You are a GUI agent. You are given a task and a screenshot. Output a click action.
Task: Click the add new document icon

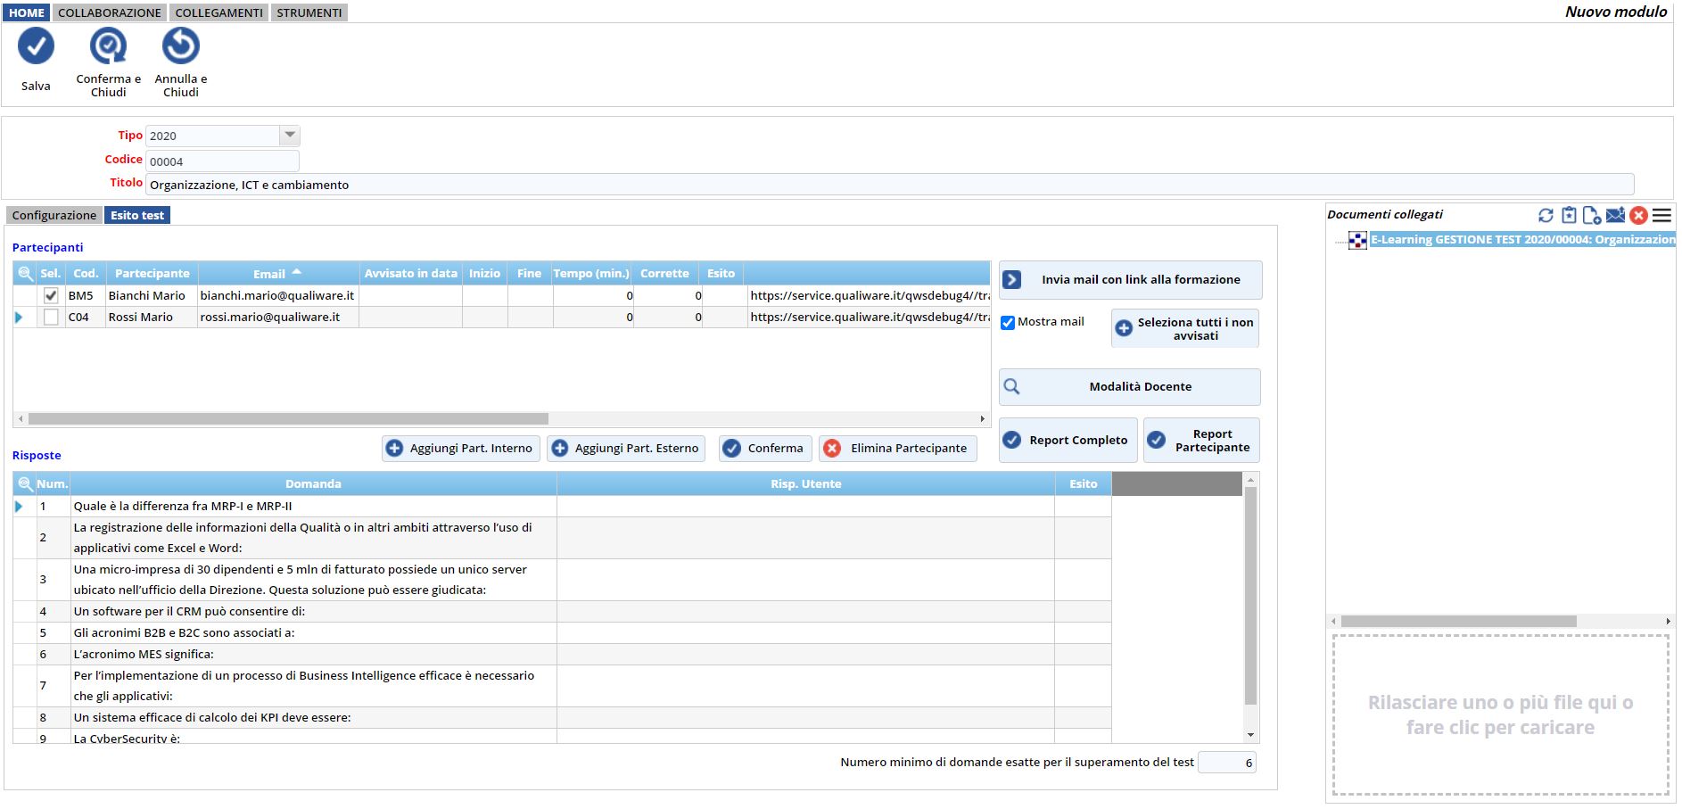click(x=1592, y=215)
